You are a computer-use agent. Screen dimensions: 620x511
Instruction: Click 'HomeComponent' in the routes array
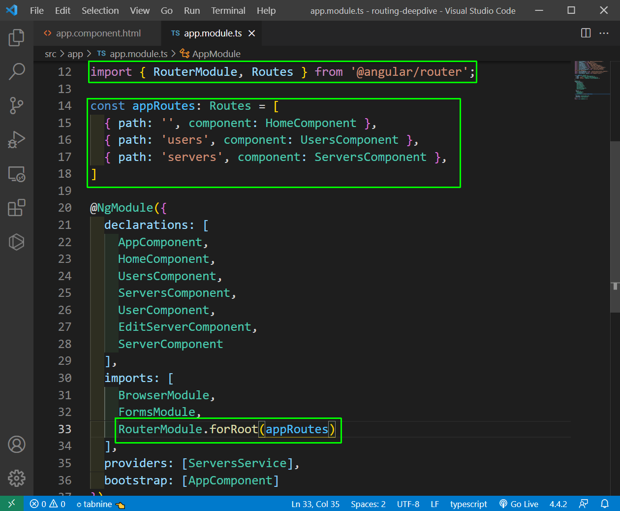point(311,123)
